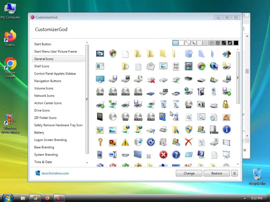Click the down arrow of the sidebar category scrollbar

pos(87,163)
